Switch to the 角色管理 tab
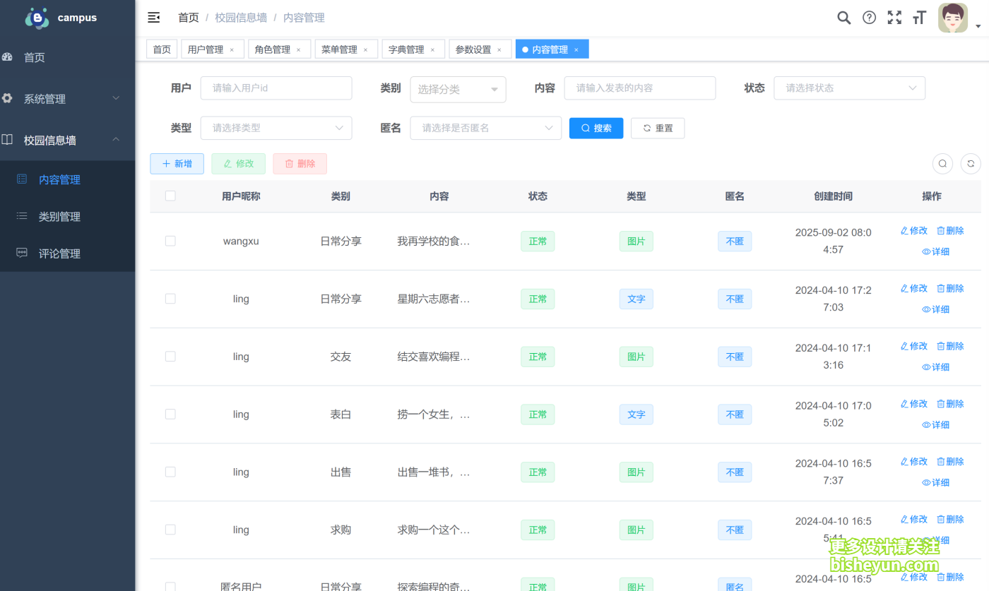The image size is (989, 591). point(274,49)
